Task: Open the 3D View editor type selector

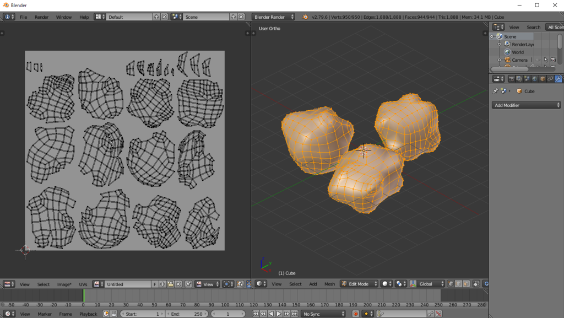Action: (261, 284)
